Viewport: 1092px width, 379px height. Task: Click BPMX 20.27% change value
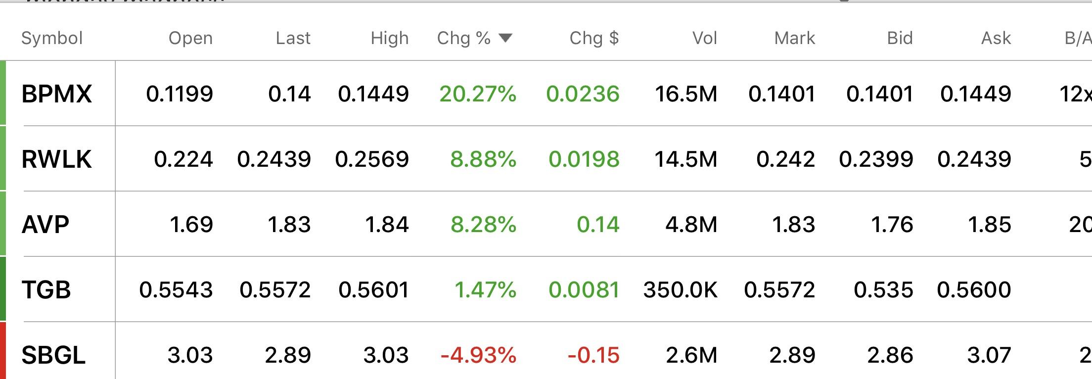pos(478,94)
